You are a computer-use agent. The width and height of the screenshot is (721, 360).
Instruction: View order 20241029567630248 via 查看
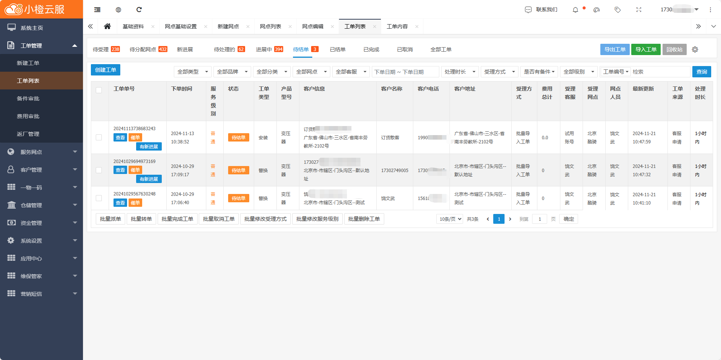[120, 203]
